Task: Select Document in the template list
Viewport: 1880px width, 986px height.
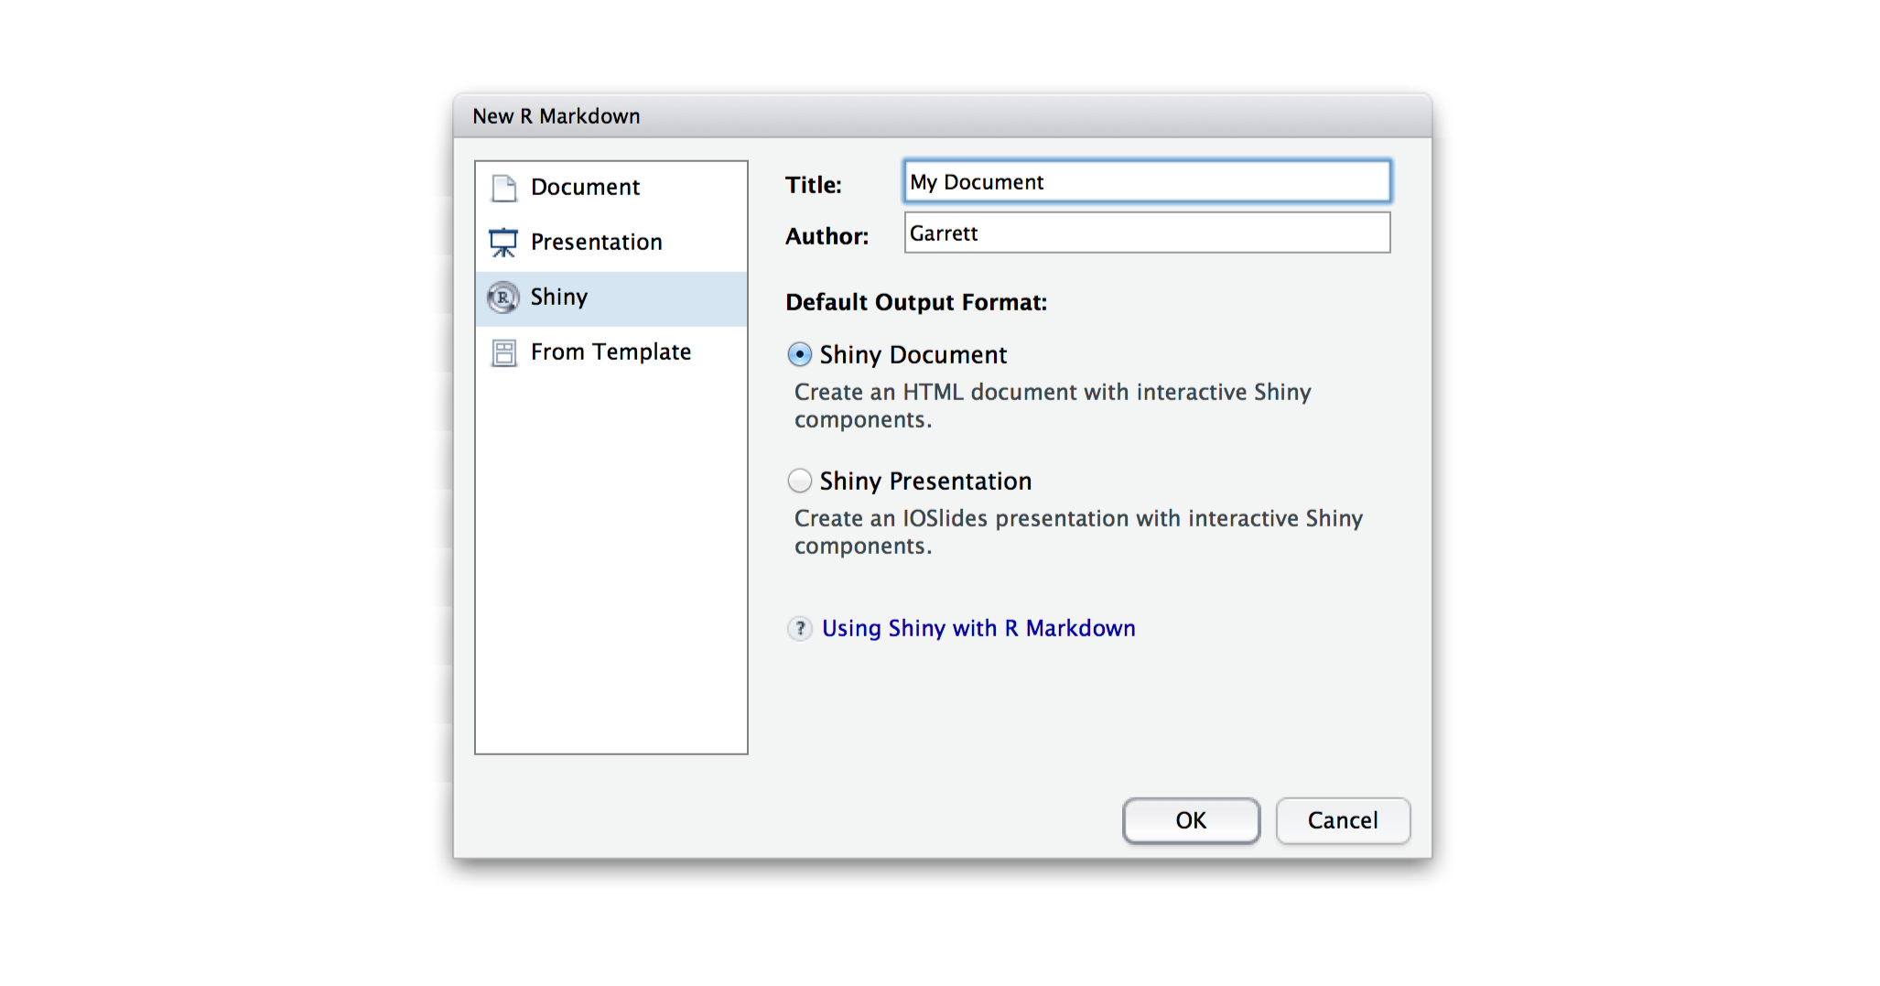Action: pos(585,187)
